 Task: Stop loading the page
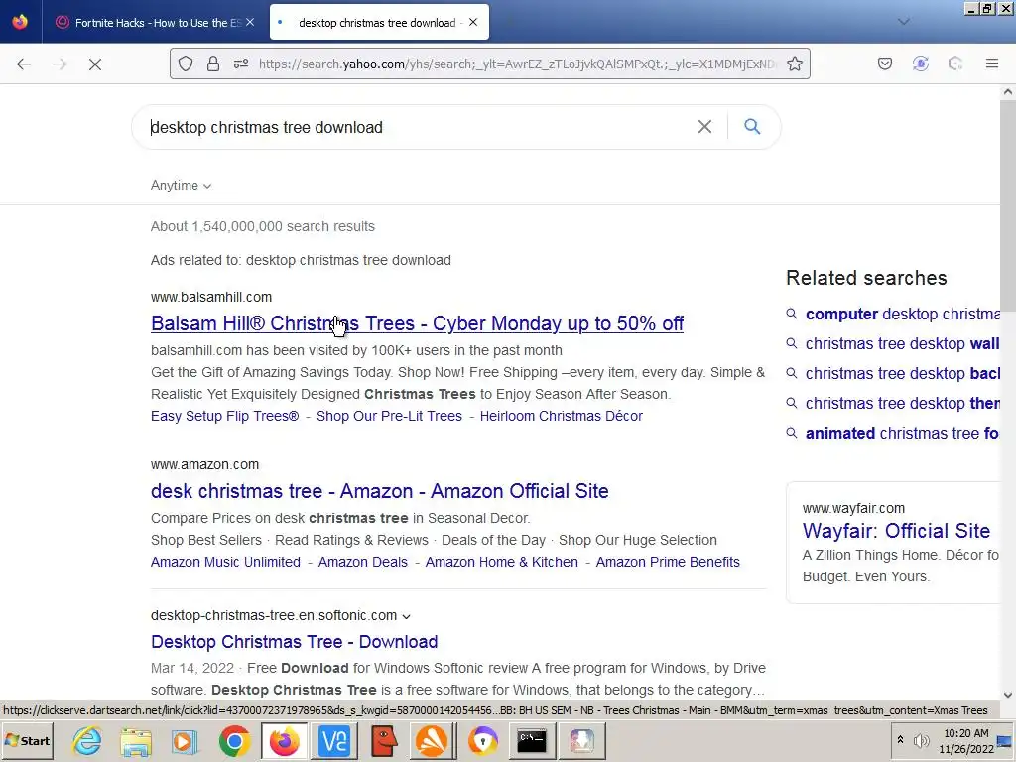click(95, 64)
